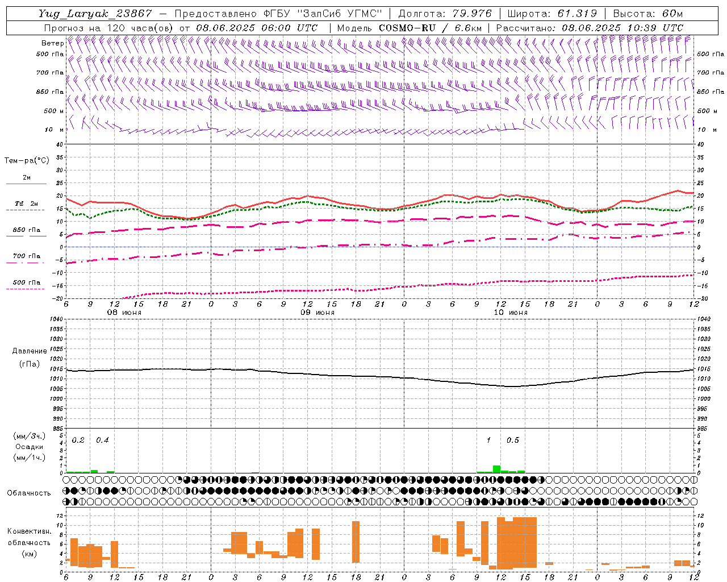Click the 700 гПа temperature legend entry
This screenshot has height=582, width=727.
coord(27,256)
